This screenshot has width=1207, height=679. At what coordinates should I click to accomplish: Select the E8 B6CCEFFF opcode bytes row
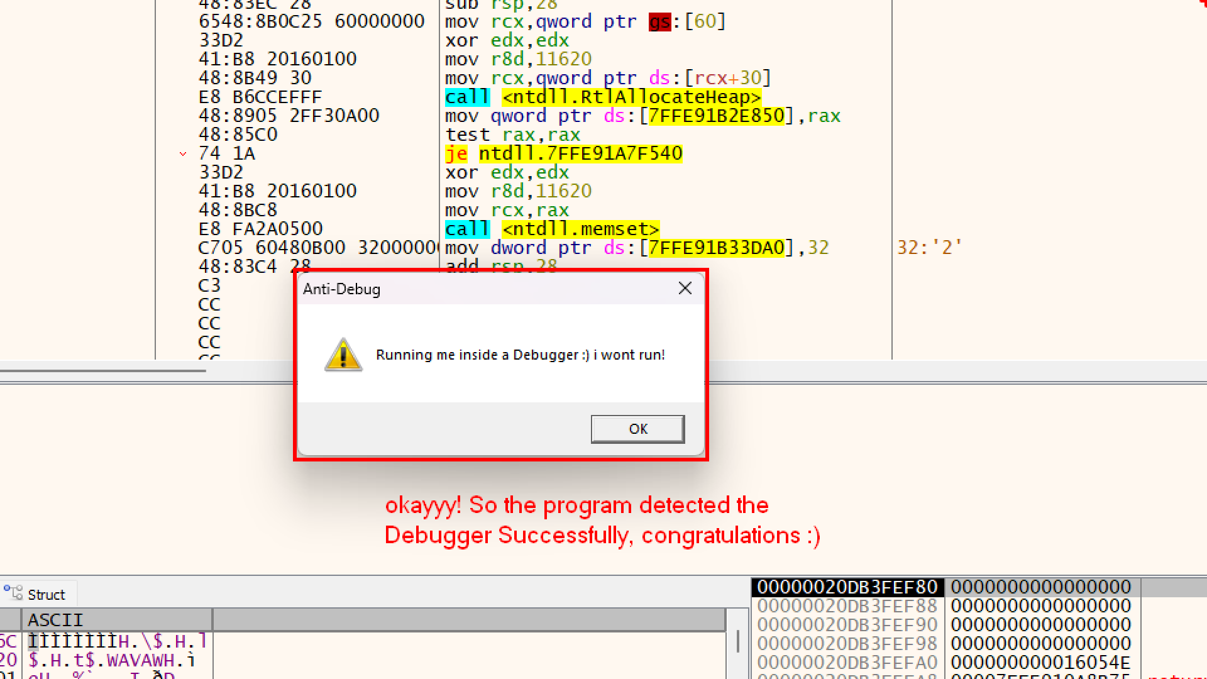260,97
